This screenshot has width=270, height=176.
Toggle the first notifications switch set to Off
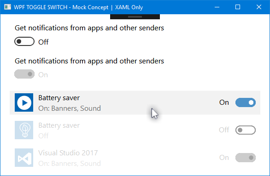(24, 41)
